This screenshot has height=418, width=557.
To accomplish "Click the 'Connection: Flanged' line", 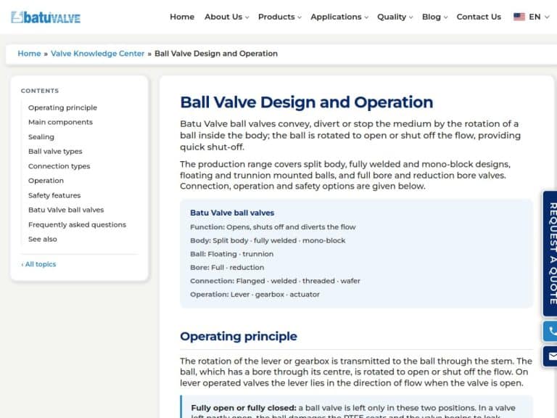I will coord(275,281).
